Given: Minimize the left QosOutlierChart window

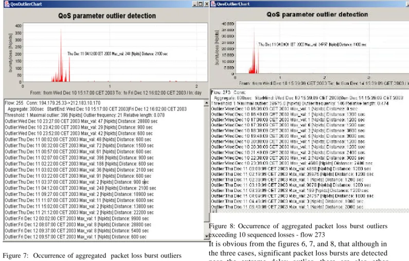Looking at the screenshot, I should (194, 4).
